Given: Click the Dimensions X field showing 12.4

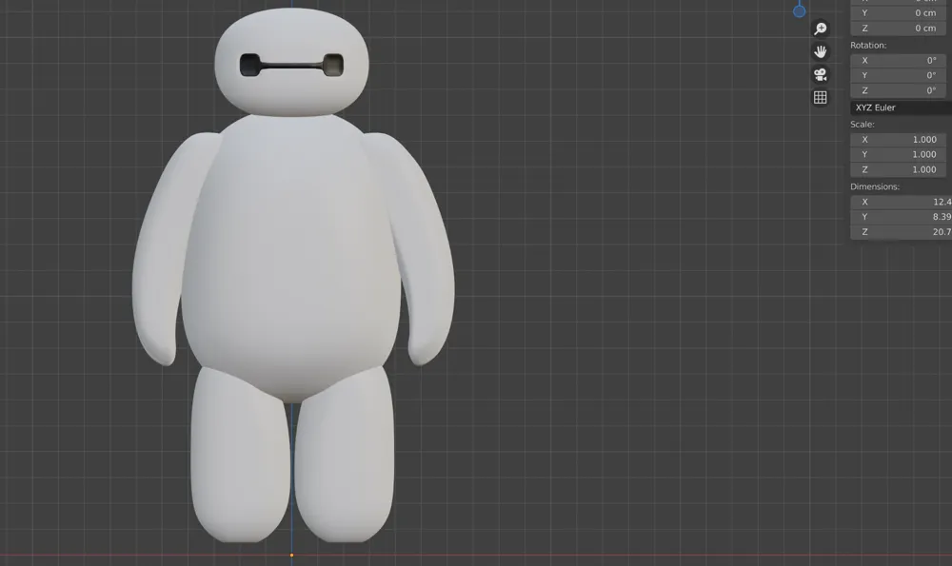Looking at the screenshot, I should (901, 202).
